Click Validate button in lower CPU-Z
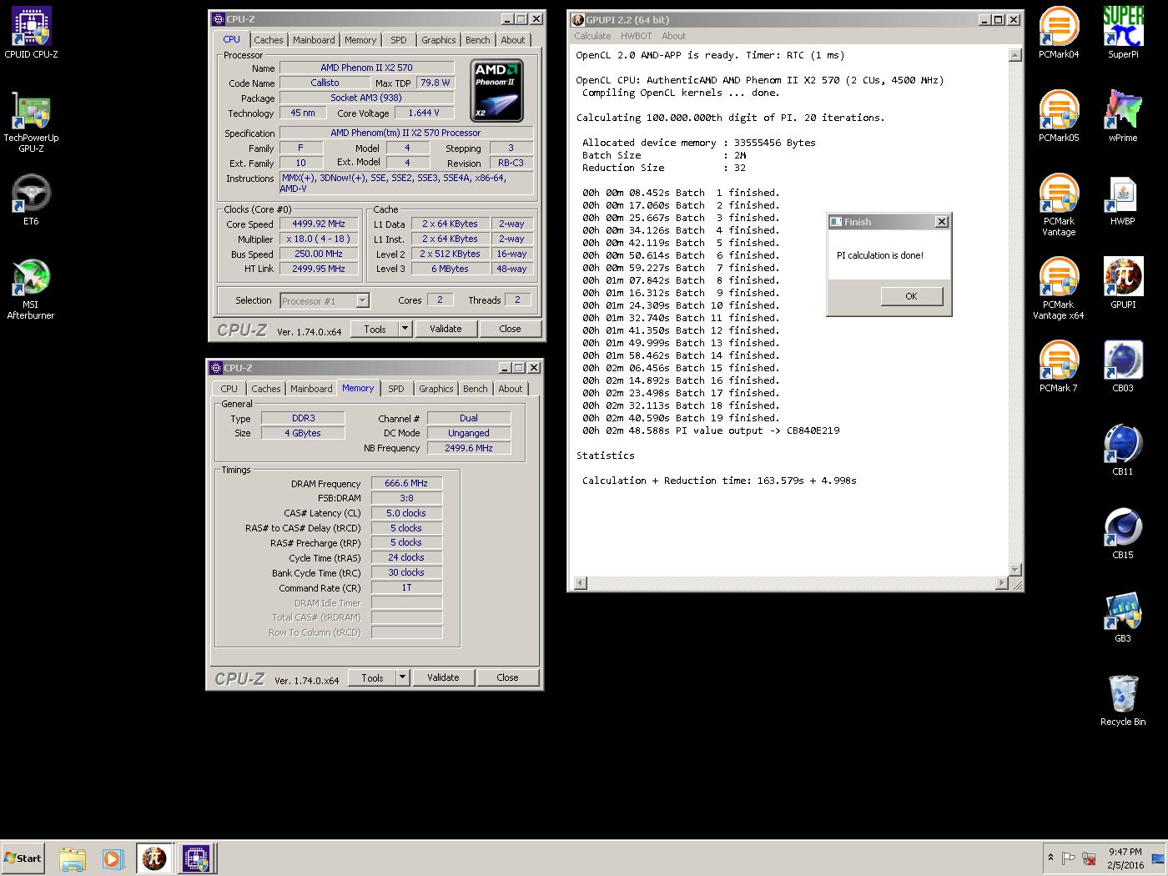The height and width of the screenshot is (876, 1168). pyautogui.click(x=443, y=677)
